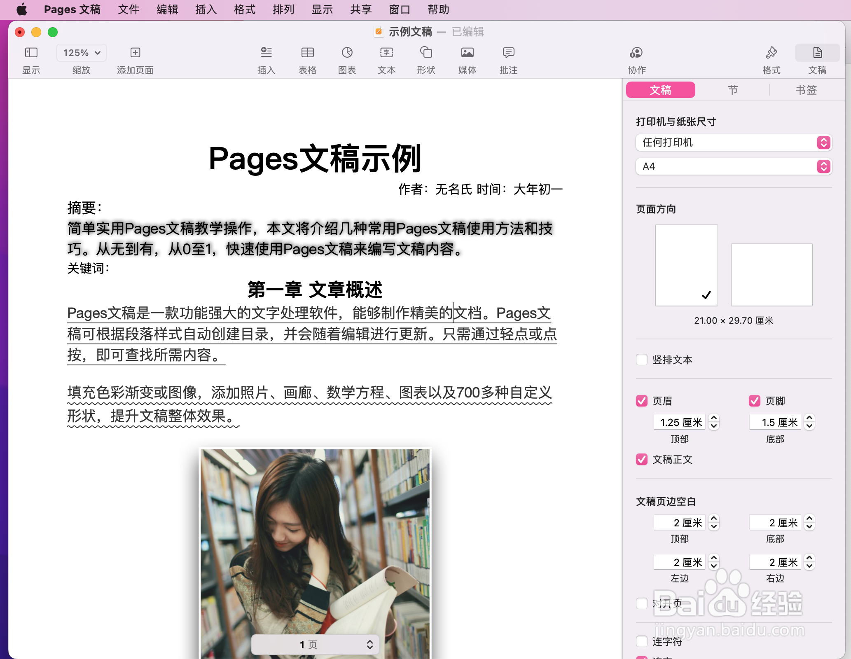The image size is (851, 659).
Task: Uncheck the 页脚 footer checkbox
Action: [x=755, y=401]
